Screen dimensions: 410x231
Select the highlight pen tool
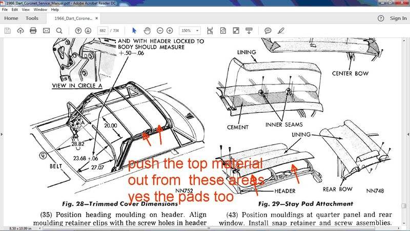coord(281,31)
